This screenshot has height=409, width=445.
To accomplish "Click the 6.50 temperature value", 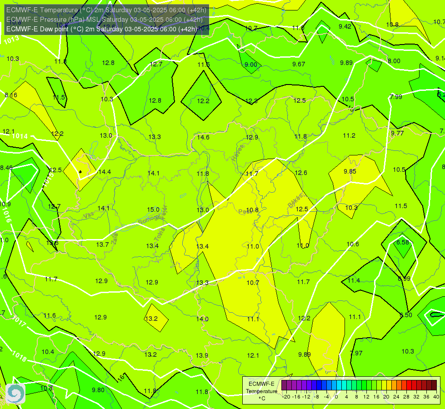I will [x=406, y=315].
